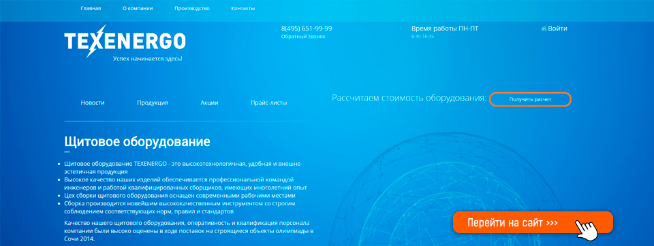
Task: Click the orange Перейти на сайт button
Action: 533,222
